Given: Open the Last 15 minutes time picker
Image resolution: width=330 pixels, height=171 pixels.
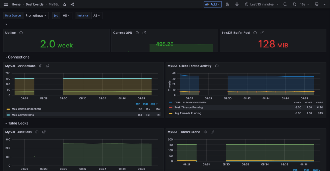Looking at the screenshot, I should pos(262,4).
